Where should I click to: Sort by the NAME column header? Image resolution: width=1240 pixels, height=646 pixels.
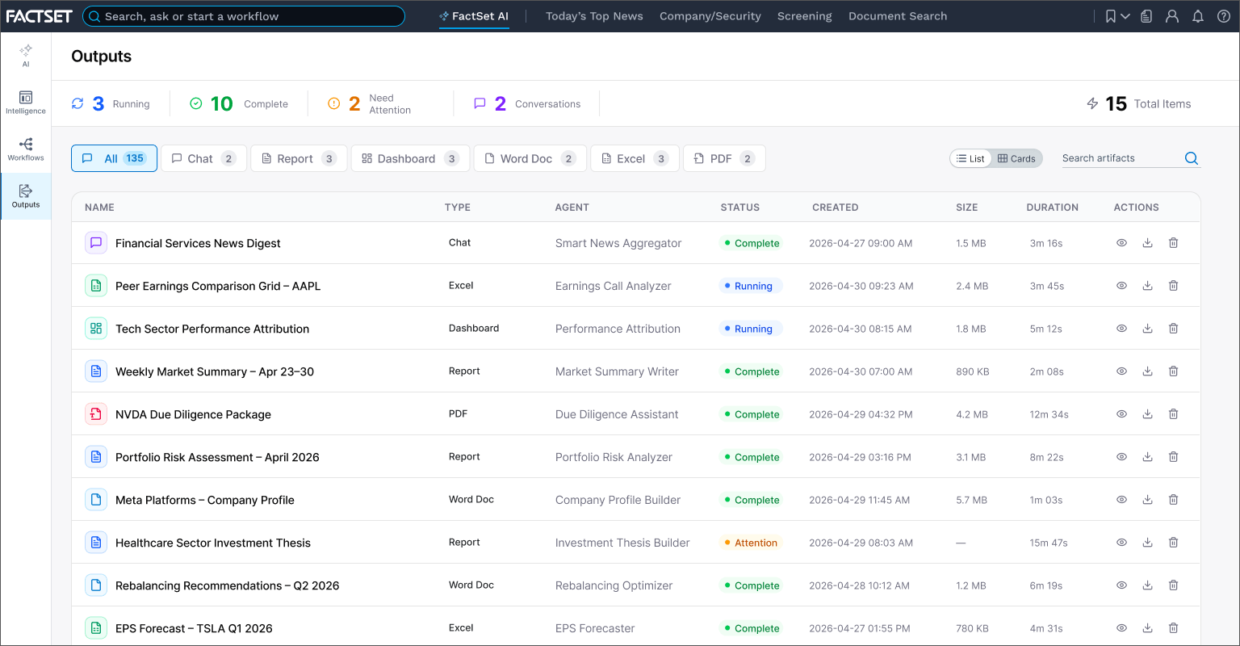99,208
